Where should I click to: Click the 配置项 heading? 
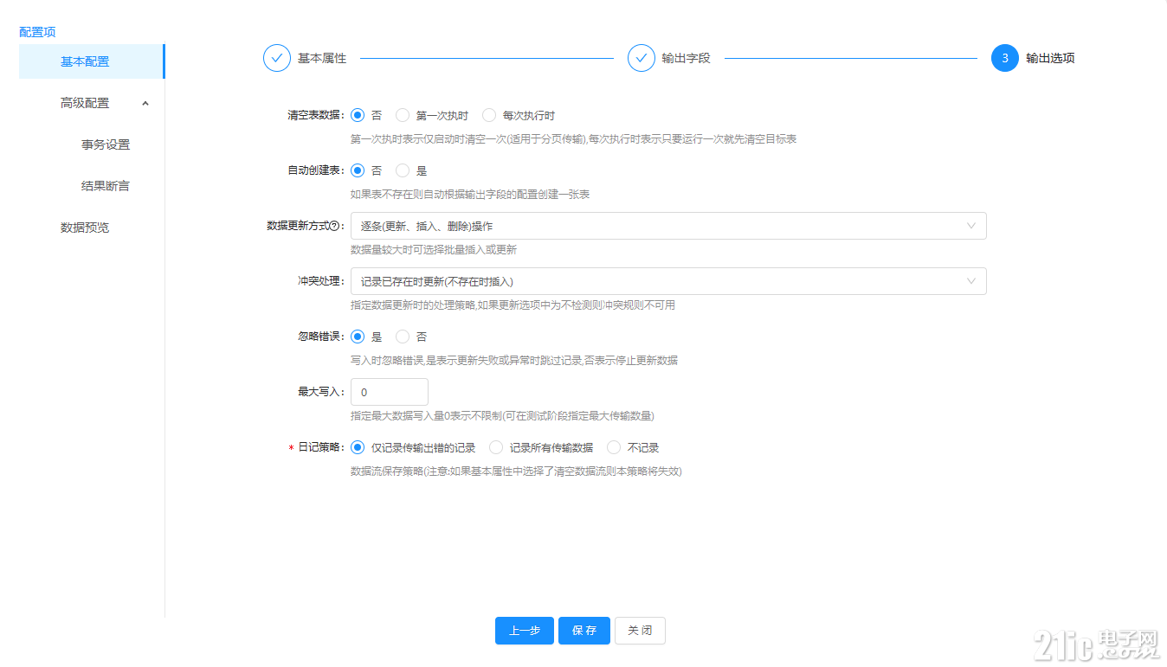[37, 32]
